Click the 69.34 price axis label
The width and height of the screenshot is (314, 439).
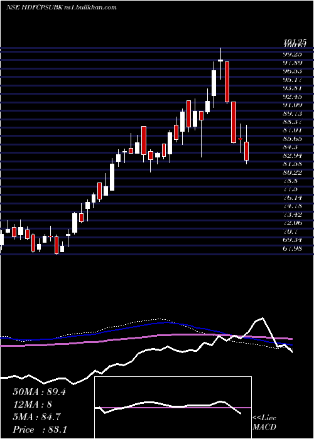tap(293, 240)
